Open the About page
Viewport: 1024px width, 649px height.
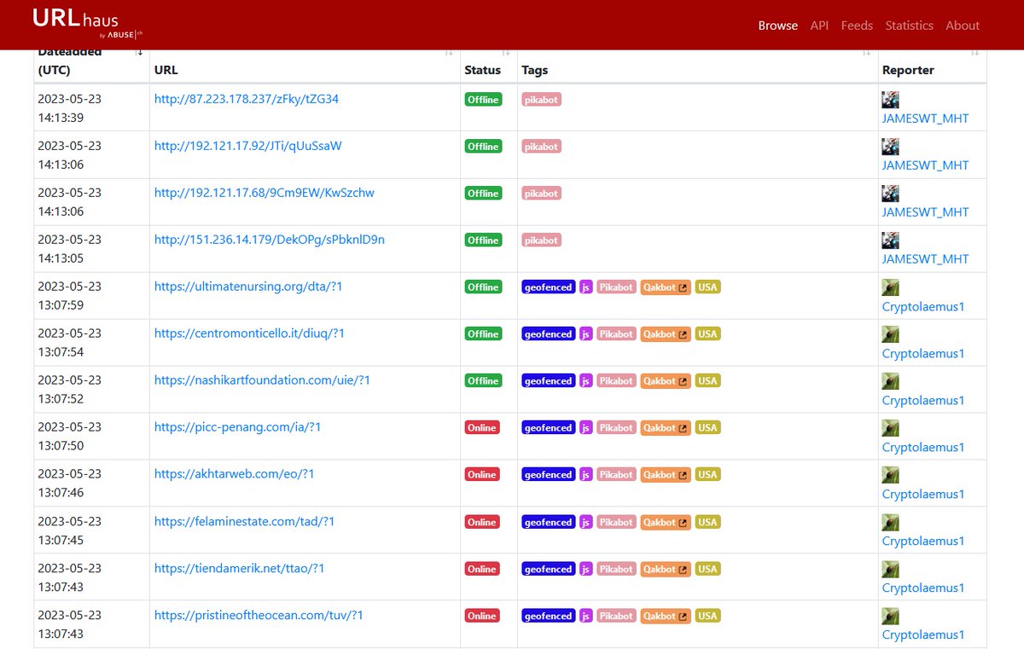click(x=963, y=26)
